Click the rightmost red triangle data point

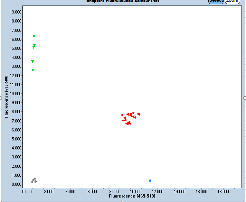click(x=138, y=114)
